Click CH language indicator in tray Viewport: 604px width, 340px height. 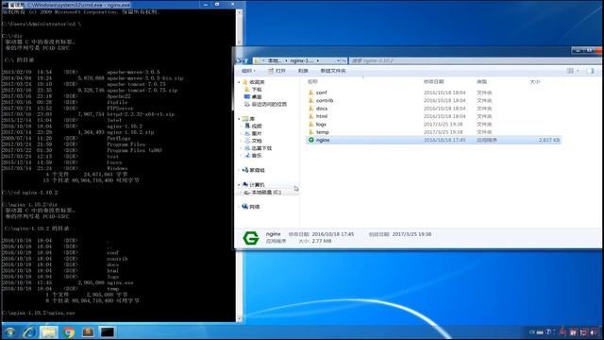[532, 331]
